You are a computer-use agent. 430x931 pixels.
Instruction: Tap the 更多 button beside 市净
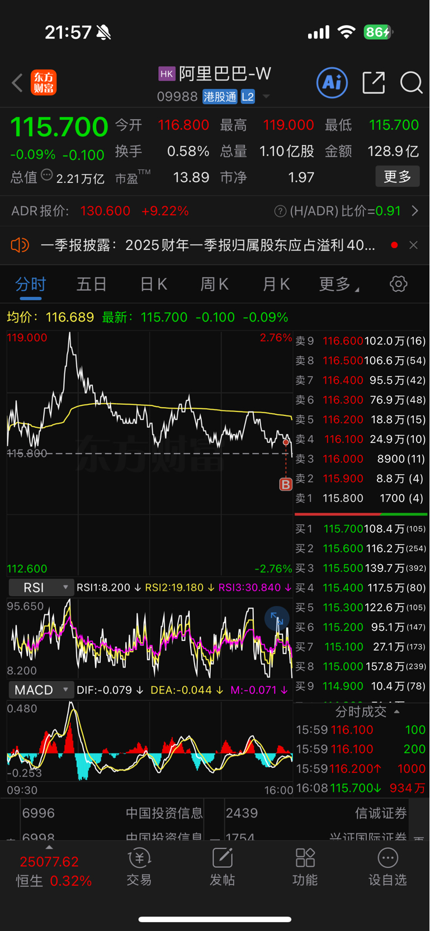398,177
